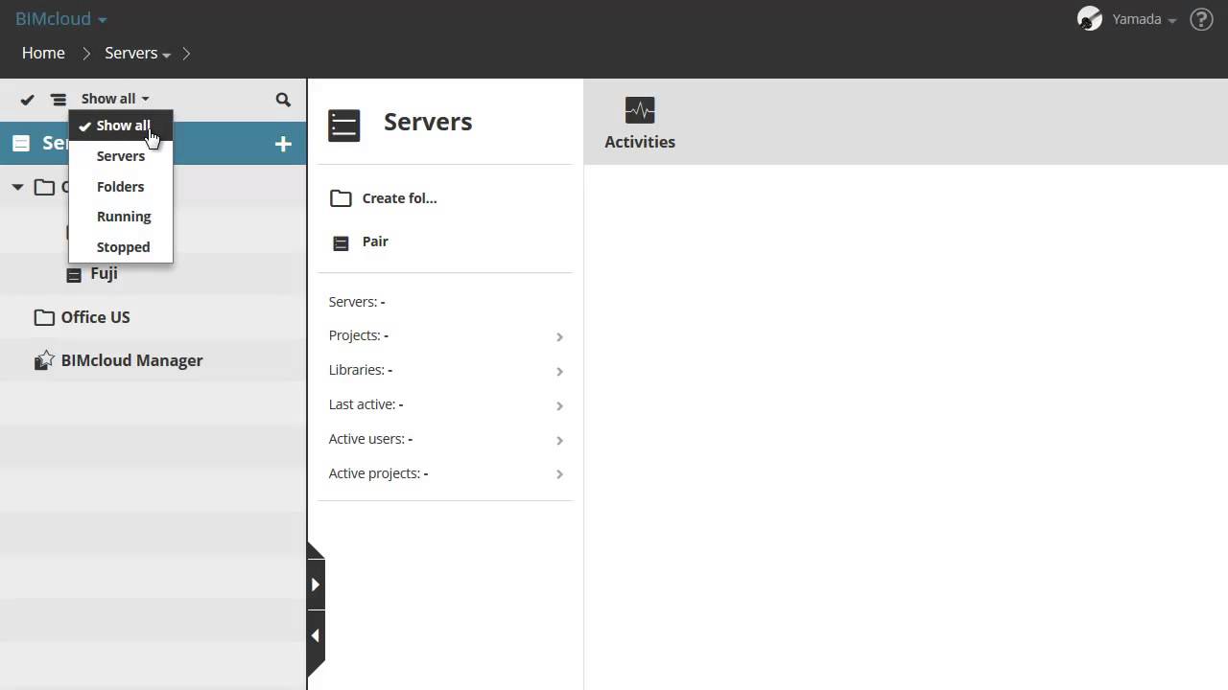
Task: Select Running filter option
Action: (121, 217)
